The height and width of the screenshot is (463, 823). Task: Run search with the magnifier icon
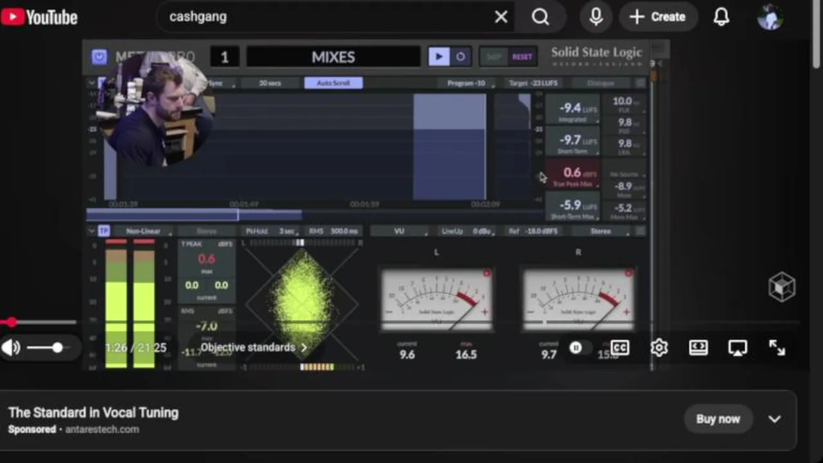[541, 17]
